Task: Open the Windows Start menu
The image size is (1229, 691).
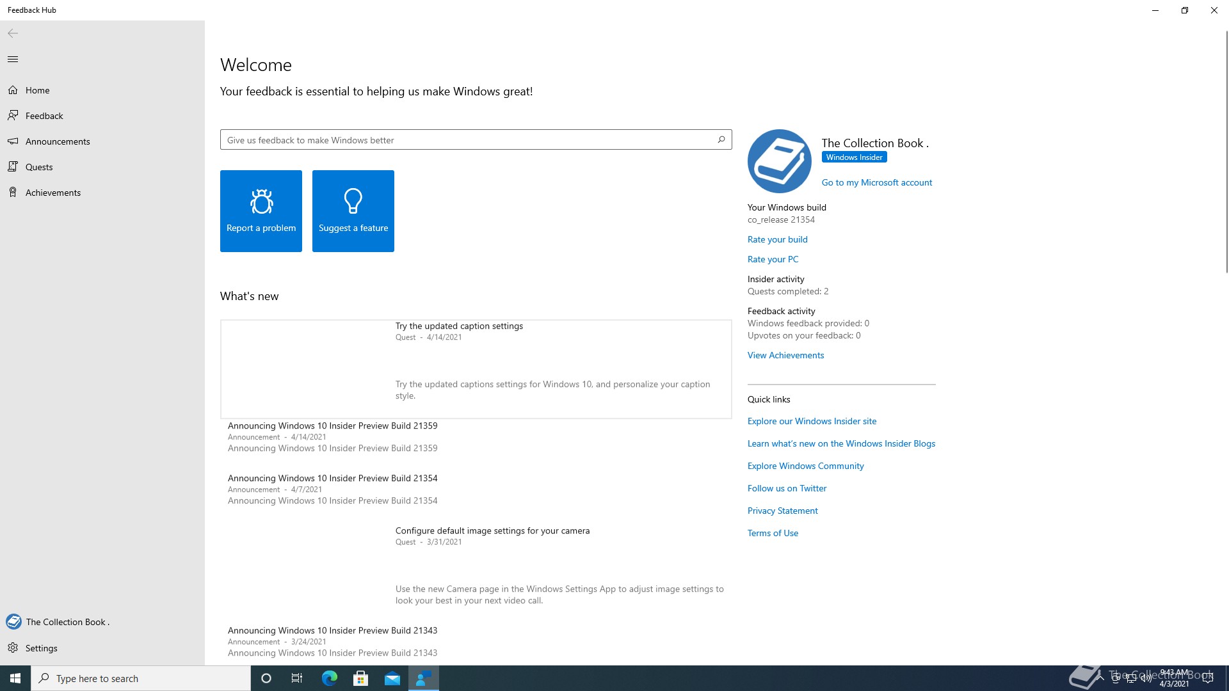Action: click(x=15, y=678)
